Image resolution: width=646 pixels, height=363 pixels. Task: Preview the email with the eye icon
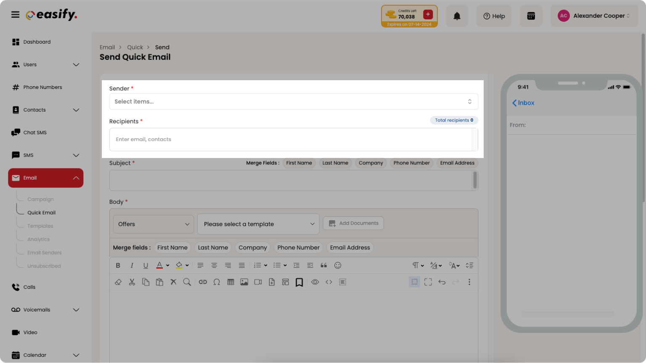(315, 282)
